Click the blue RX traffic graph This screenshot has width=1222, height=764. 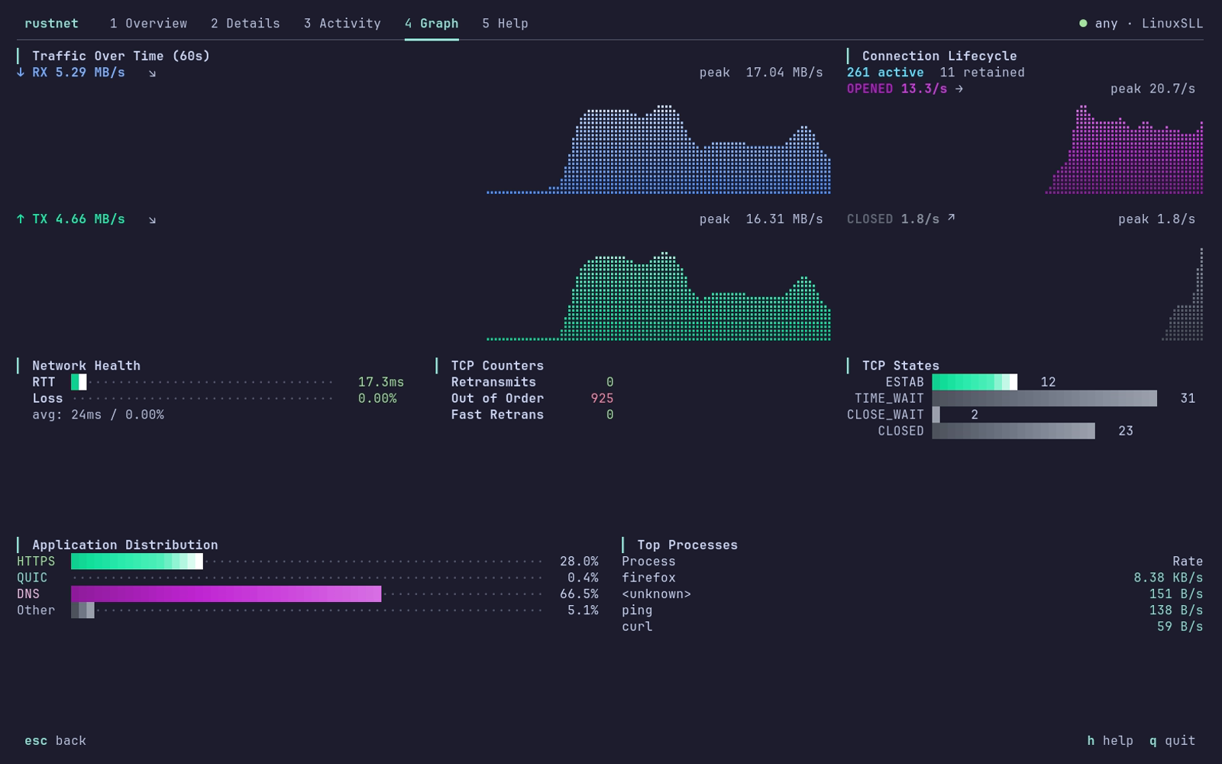click(x=658, y=149)
